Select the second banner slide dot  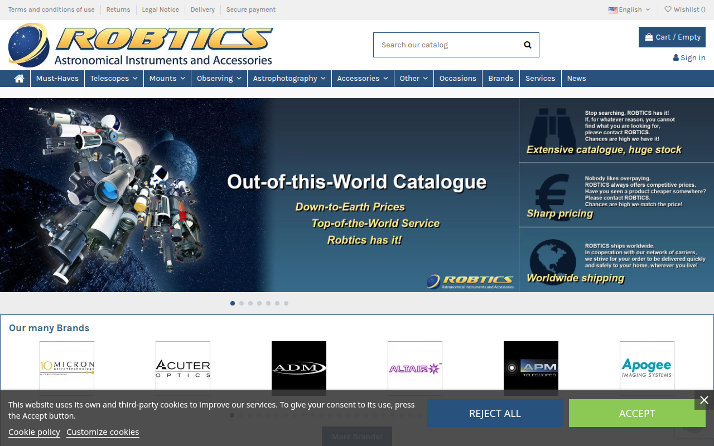(x=242, y=303)
